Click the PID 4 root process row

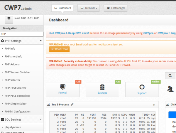105,125
